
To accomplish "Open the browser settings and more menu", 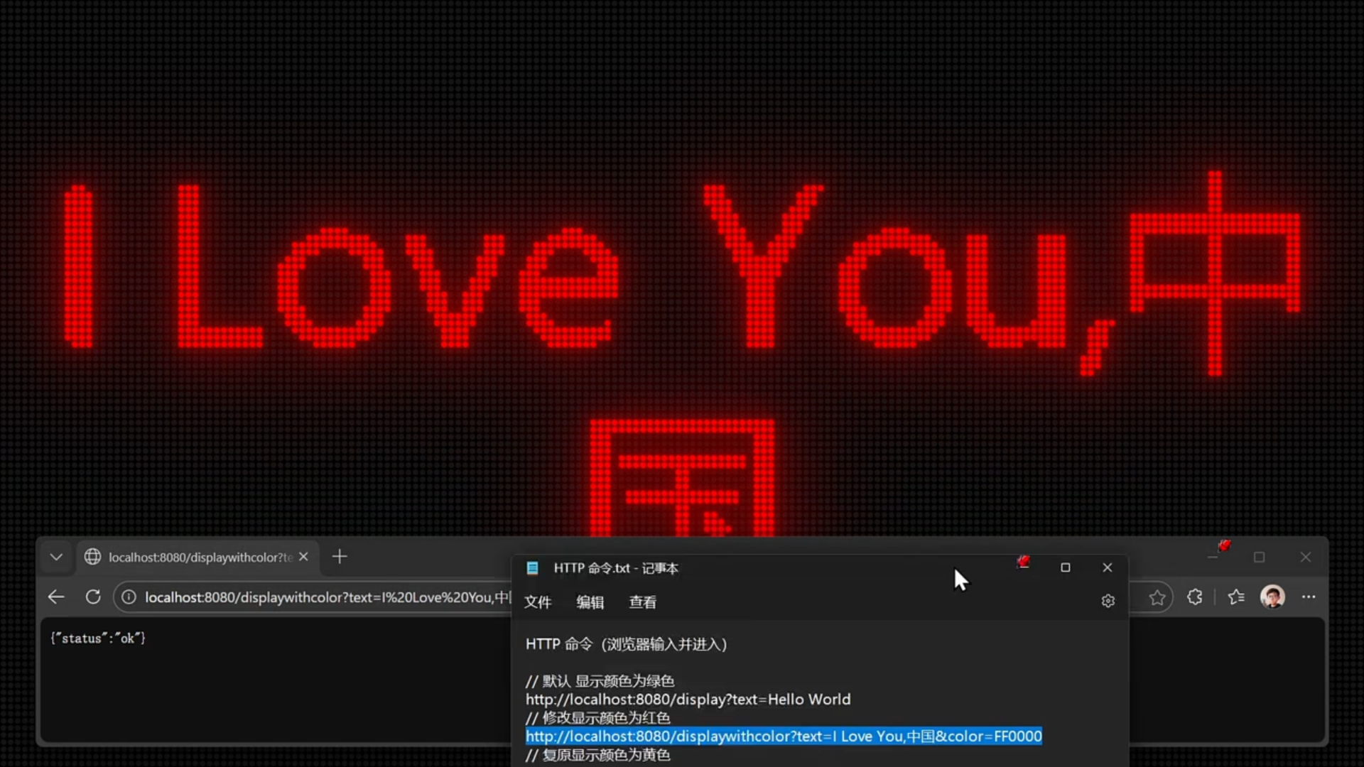I will point(1309,597).
